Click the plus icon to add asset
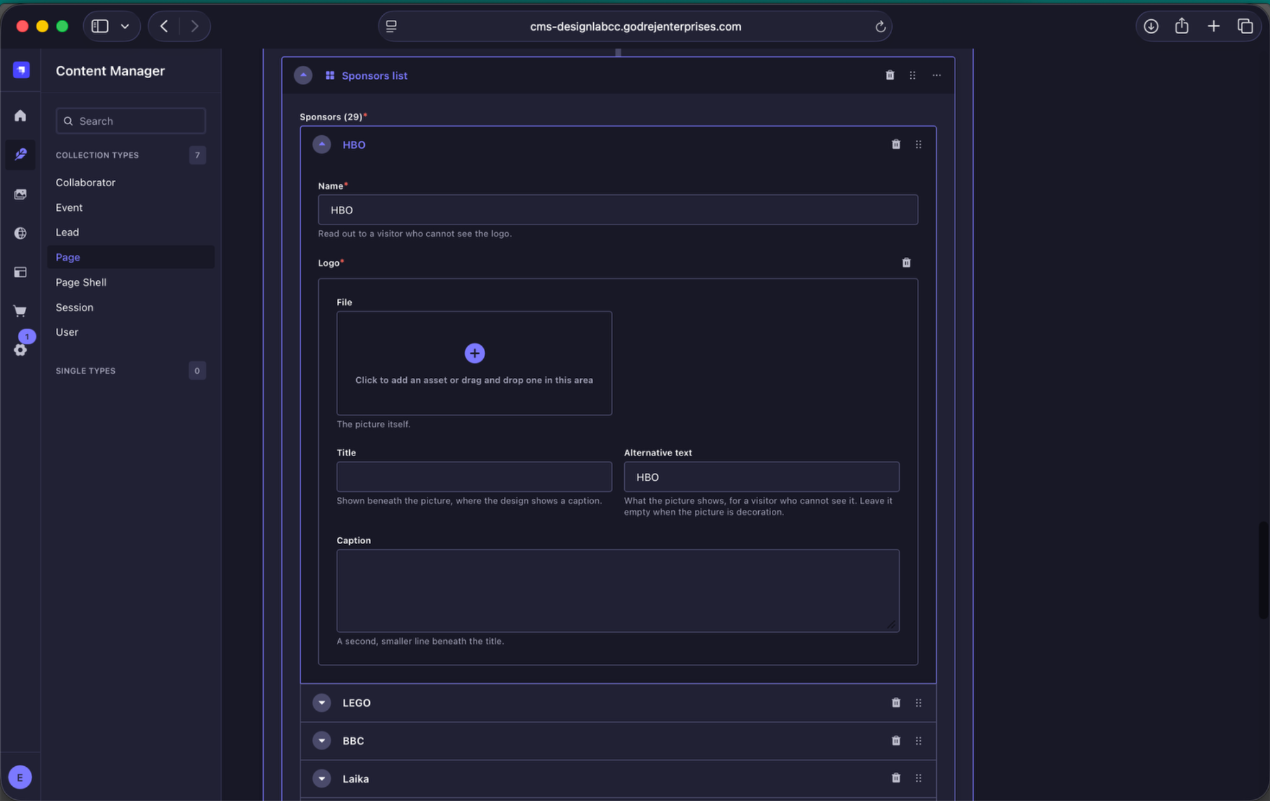 pos(475,353)
